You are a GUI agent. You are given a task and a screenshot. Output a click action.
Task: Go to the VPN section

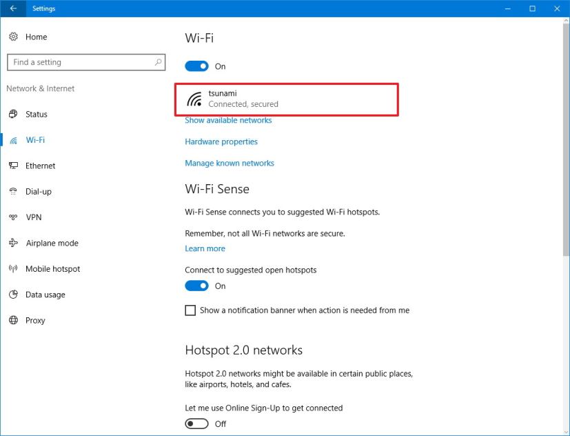[34, 217]
